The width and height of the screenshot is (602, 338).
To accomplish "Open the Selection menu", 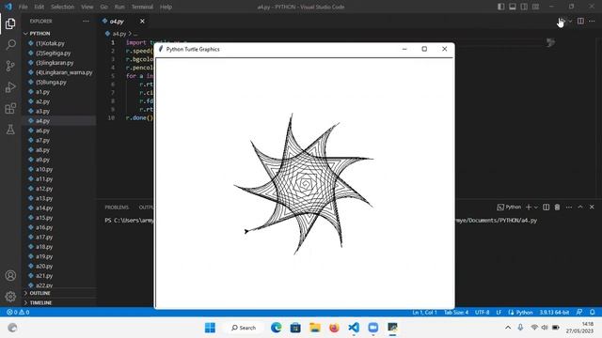I will point(63,7).
